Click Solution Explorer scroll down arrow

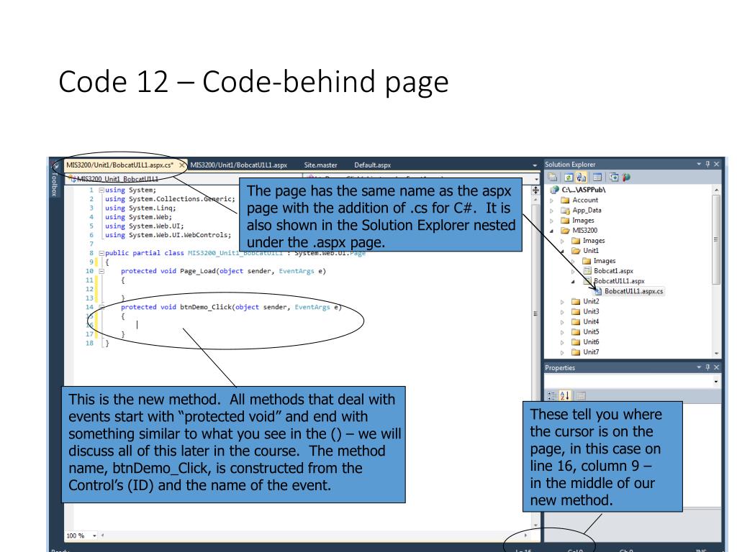tap(716, 353)
